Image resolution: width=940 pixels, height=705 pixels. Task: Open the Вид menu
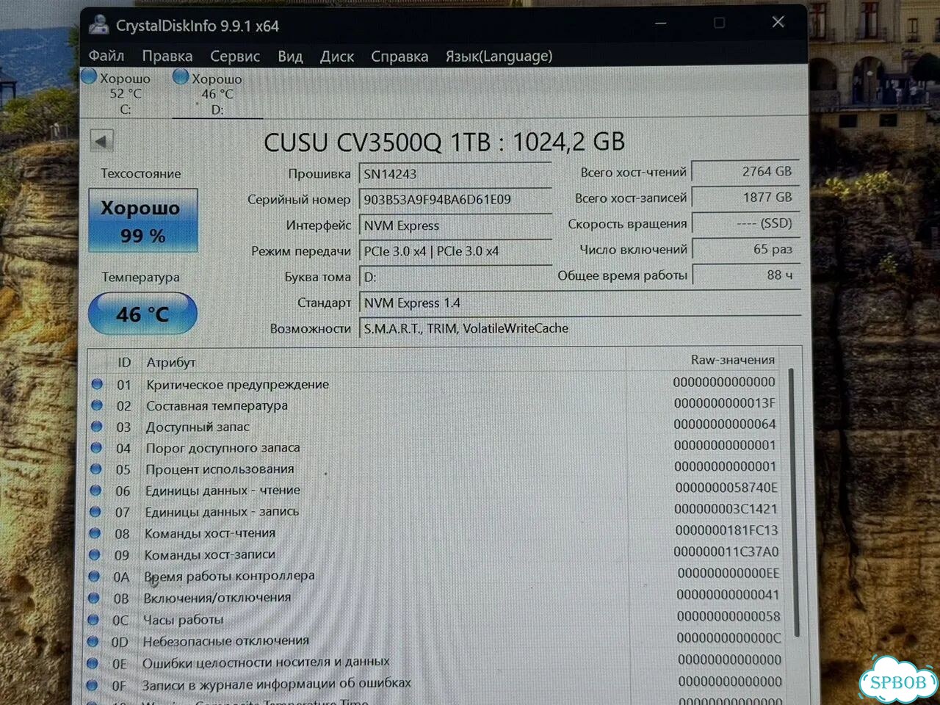tap(290, 56)
